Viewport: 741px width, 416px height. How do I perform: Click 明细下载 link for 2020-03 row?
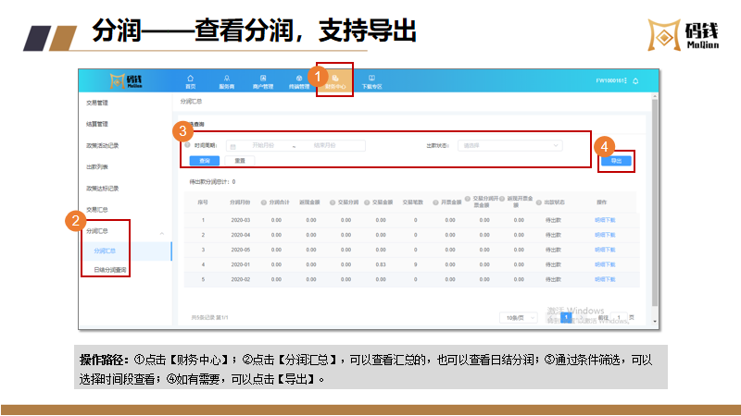[x=604, y=219]
